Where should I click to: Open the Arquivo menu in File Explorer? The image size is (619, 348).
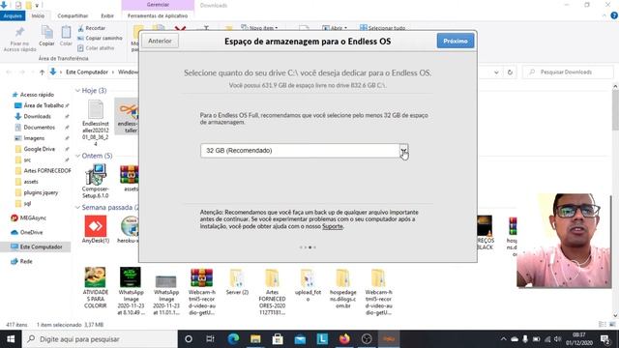(x=13, y=15)
